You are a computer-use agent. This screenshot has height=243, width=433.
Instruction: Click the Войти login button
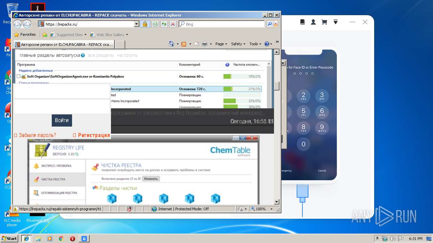pos(62,120)
